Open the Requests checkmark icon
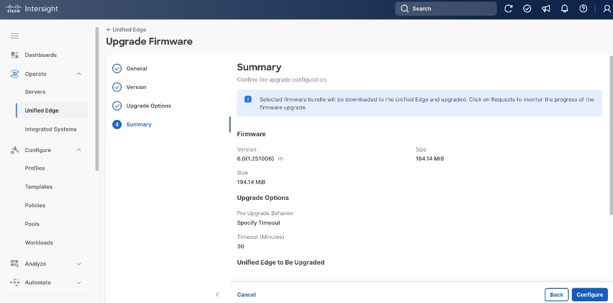The width and height of the screenshot is (613, 303). point(527,8)
